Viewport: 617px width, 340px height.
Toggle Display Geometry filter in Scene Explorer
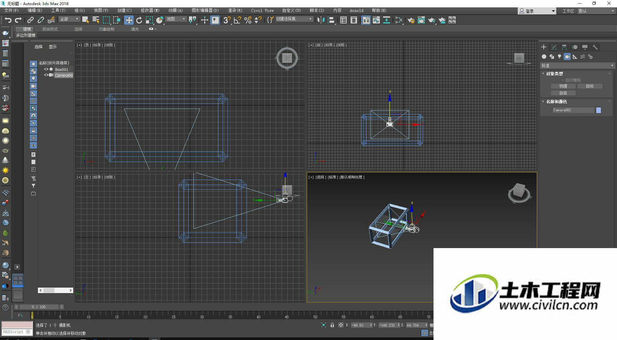point(33,64)
